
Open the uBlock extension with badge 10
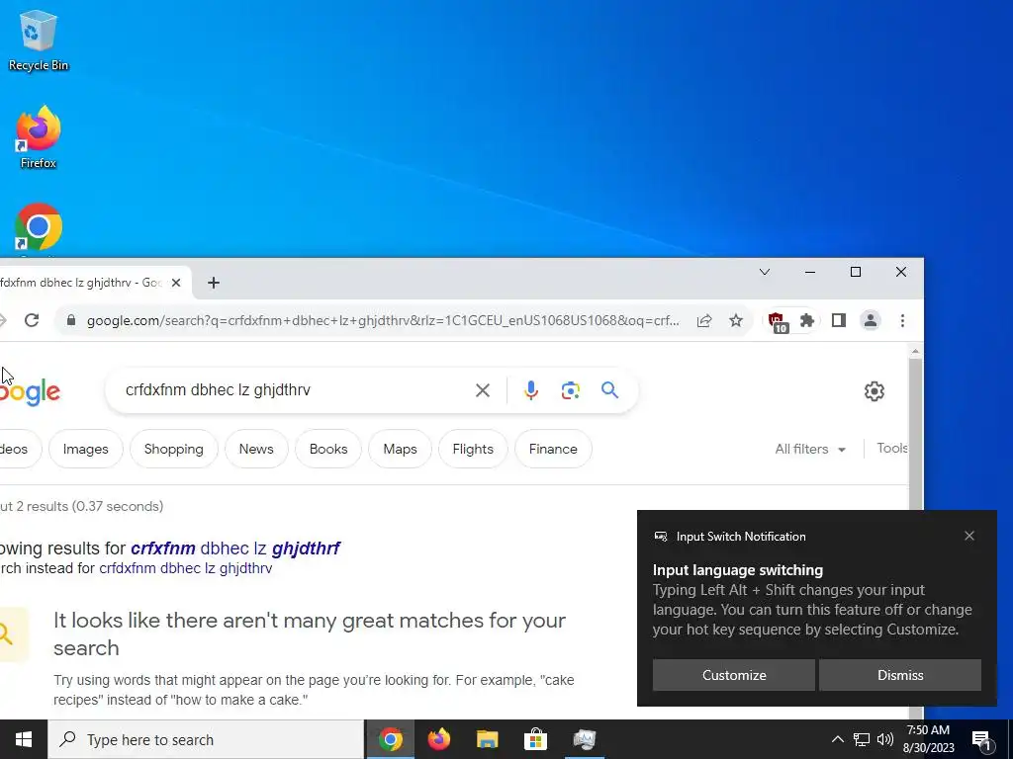777,321
